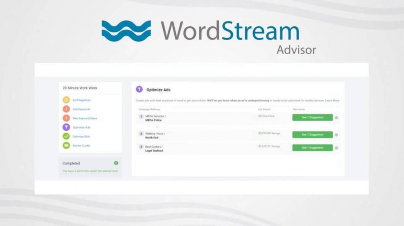
Task: Click the $3,212.08 Savings value
Action: 269,133
